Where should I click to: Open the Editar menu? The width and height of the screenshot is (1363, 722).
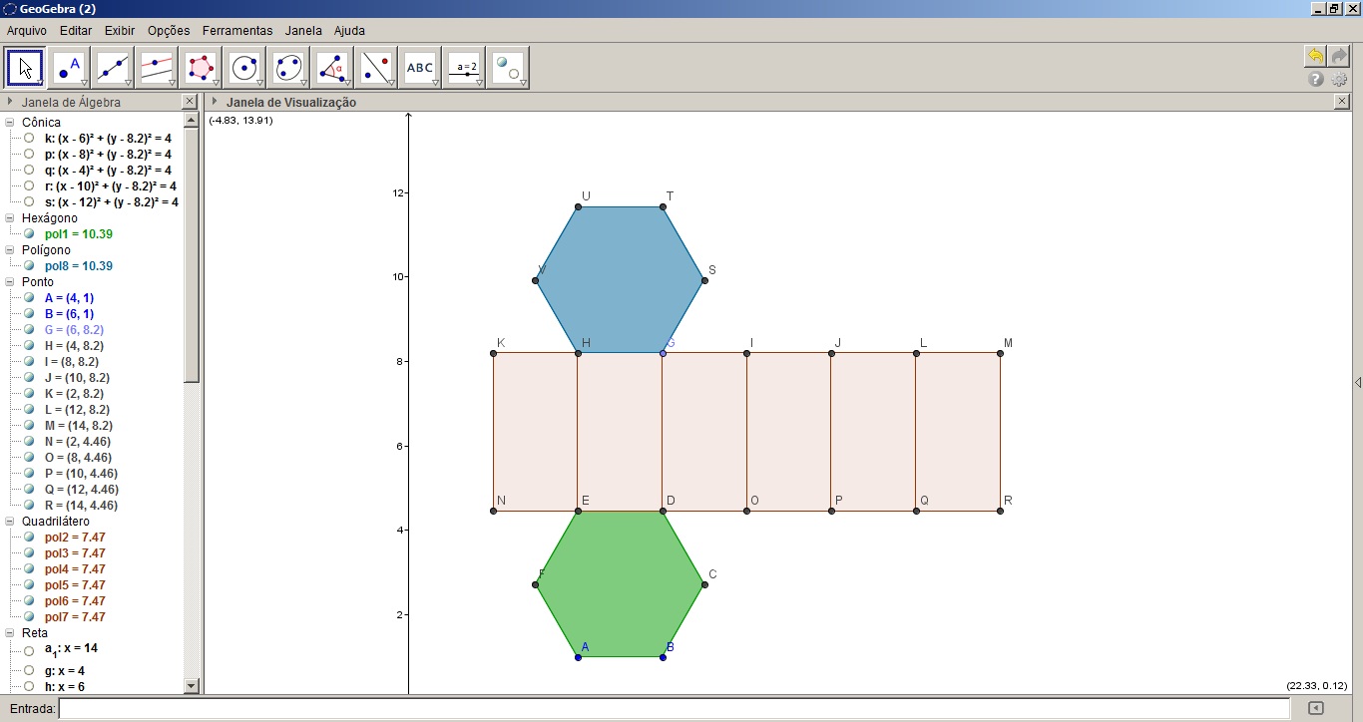76,31
